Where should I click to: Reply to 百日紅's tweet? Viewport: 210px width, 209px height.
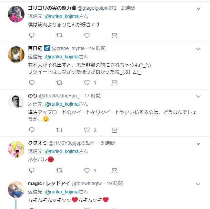32,83
